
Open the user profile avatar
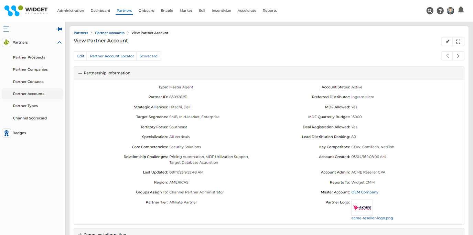450,11
